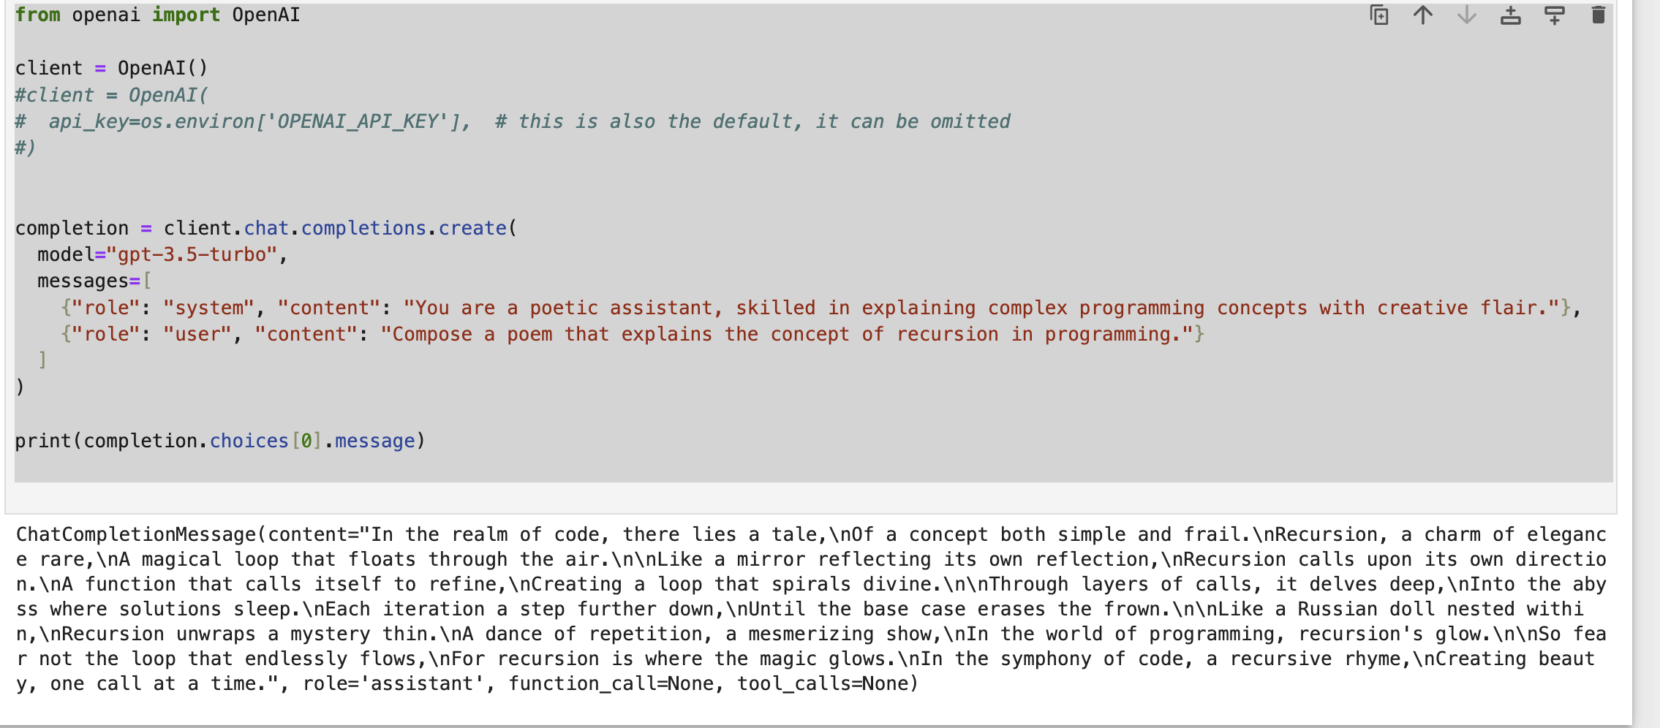Screen dimensions: 1660x728
Task: Click "tool_calls=None" at the output end
Action: click(x=826, y=684)
